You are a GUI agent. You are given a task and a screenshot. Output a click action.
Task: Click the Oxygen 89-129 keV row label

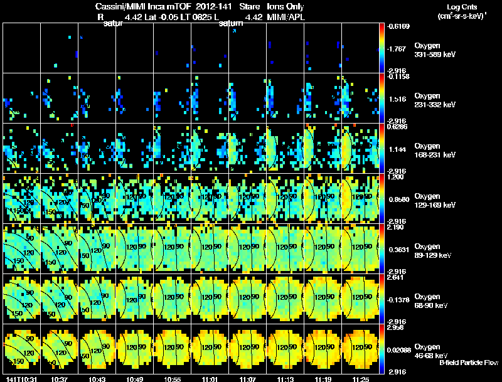coord(433,251)
